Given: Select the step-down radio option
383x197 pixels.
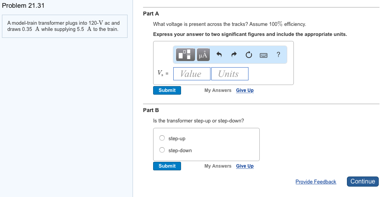Looking at the screenshot, I should pos(162,150).
